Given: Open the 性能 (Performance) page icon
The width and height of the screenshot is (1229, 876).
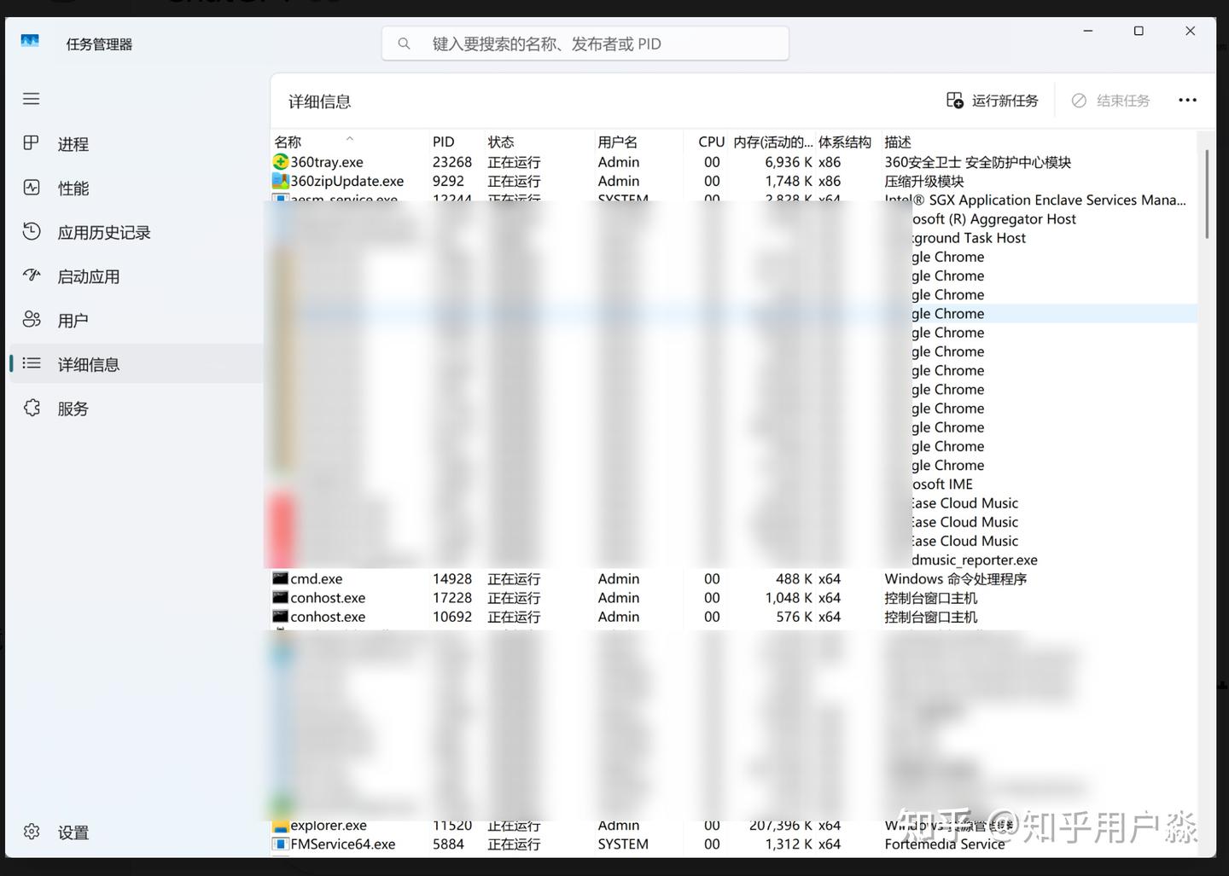Looking at the screenshot, I should [32, 188].
